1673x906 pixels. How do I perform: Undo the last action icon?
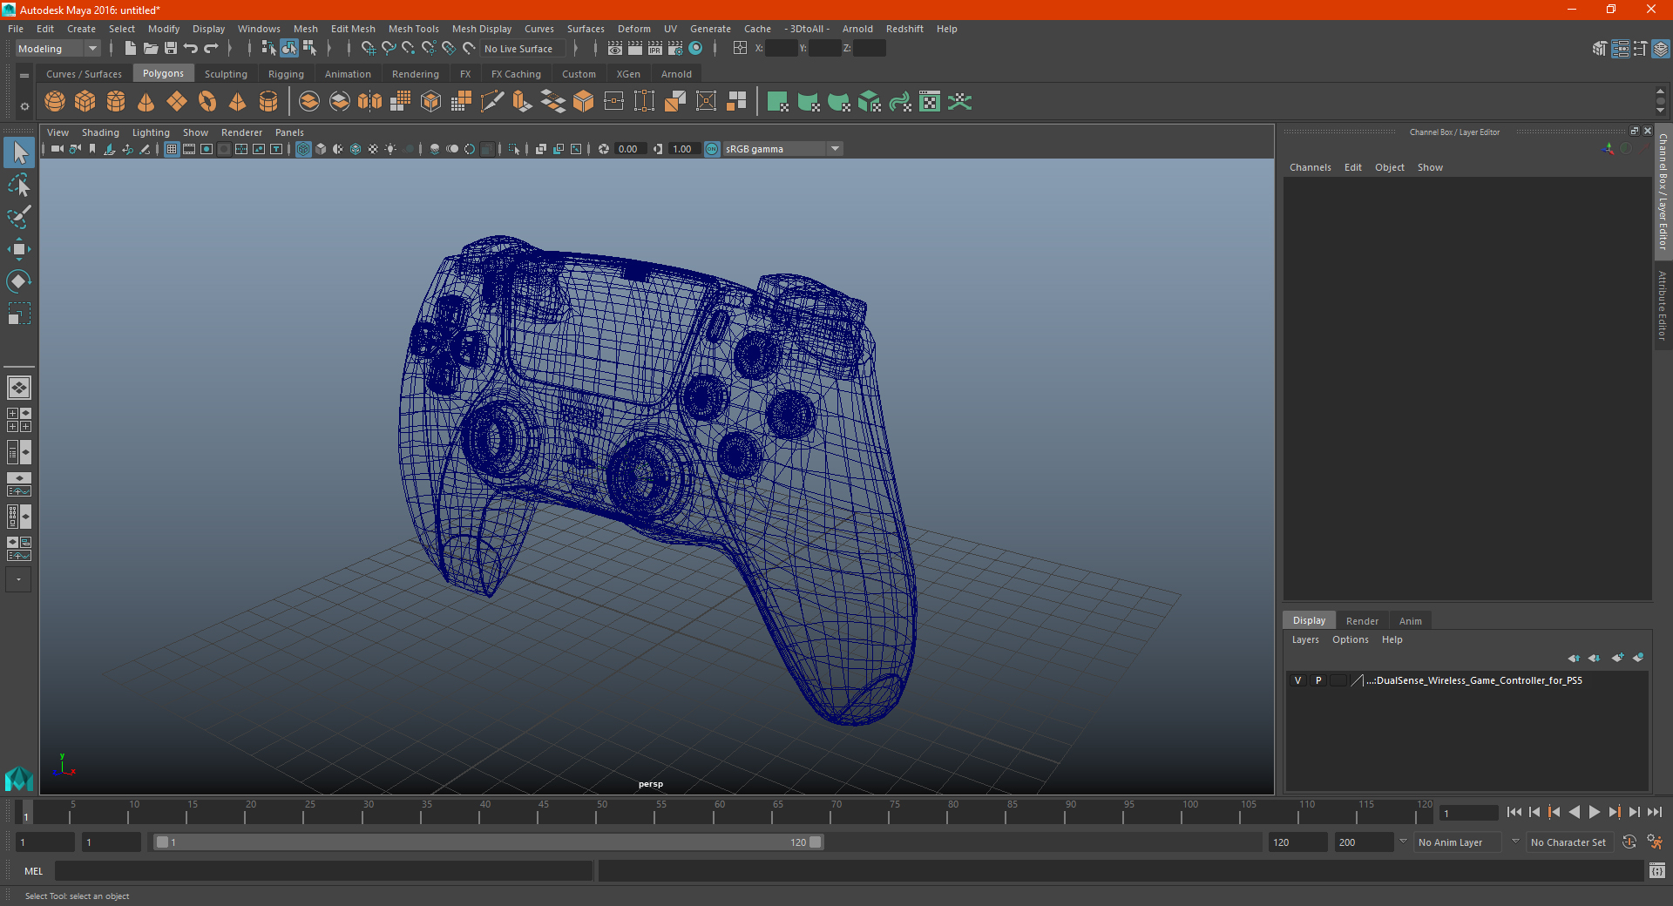pyautogui.click(x=191, y=49)
